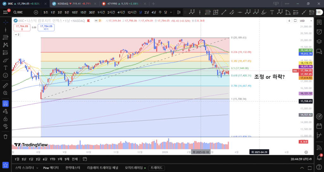Select the crosshair cursor tool
The image size is (324, 172).
point(6,22)
